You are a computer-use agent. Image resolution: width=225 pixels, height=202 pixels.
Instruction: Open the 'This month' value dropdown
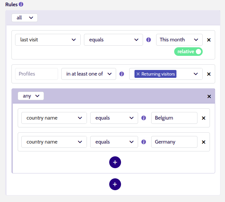click(x=179, y=40)
